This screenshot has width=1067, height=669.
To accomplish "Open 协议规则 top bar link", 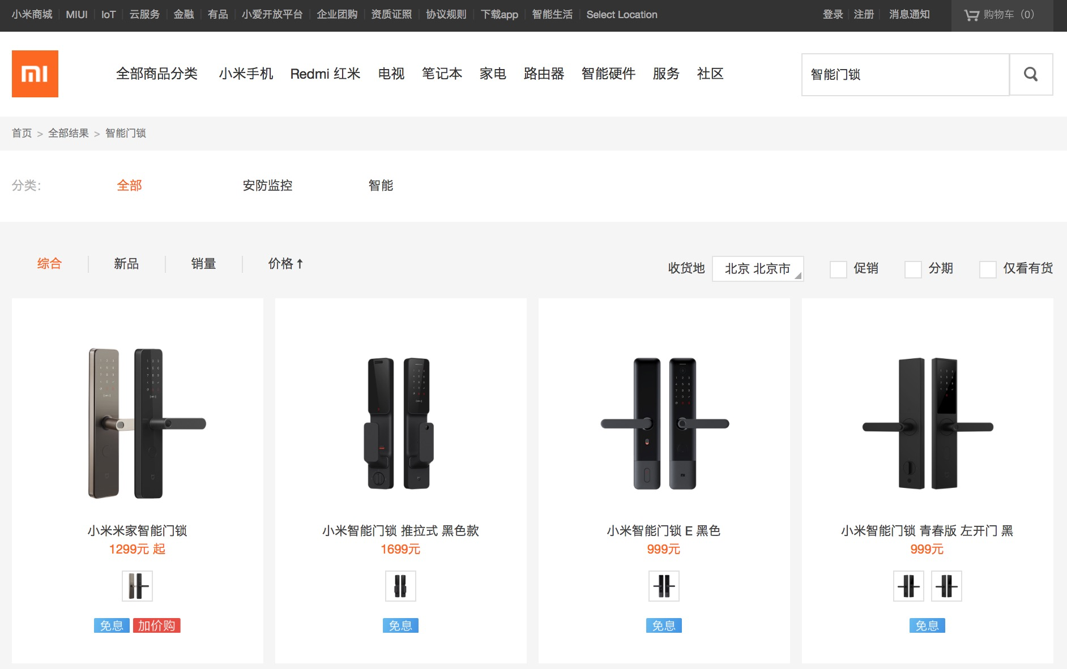I will [x=446, y=15].
